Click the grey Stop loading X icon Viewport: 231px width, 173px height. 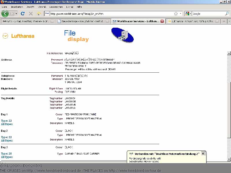(x=31, y=14)
